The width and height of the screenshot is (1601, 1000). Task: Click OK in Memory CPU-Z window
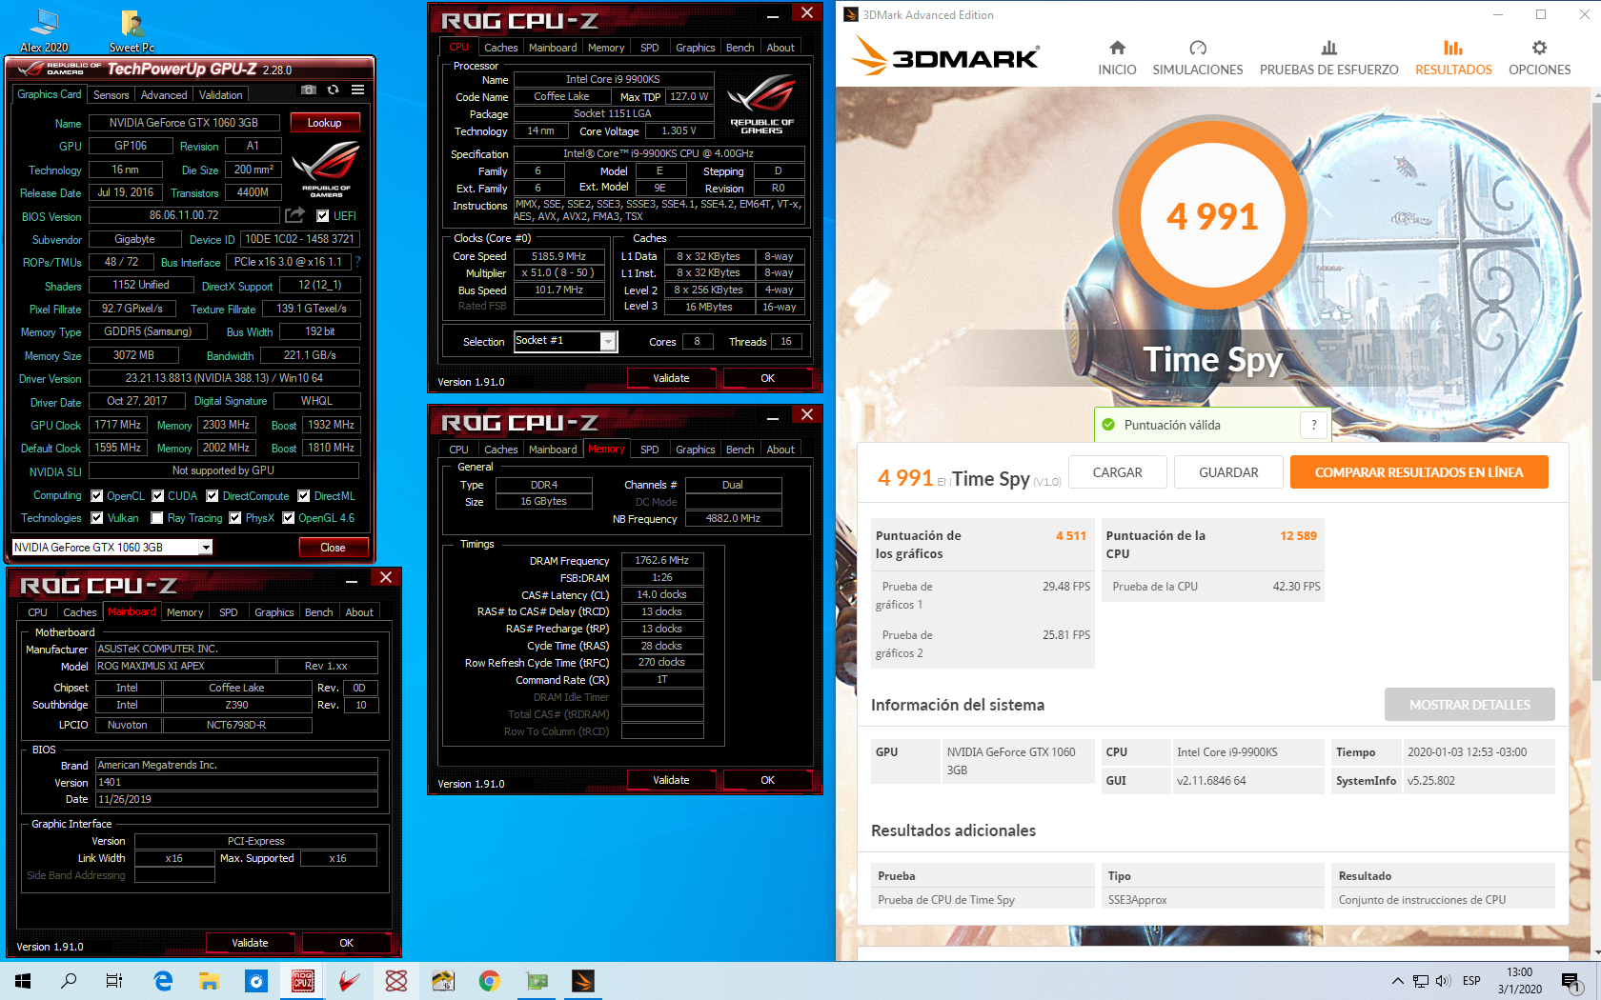pyautogui.click(x=767, y=780)
